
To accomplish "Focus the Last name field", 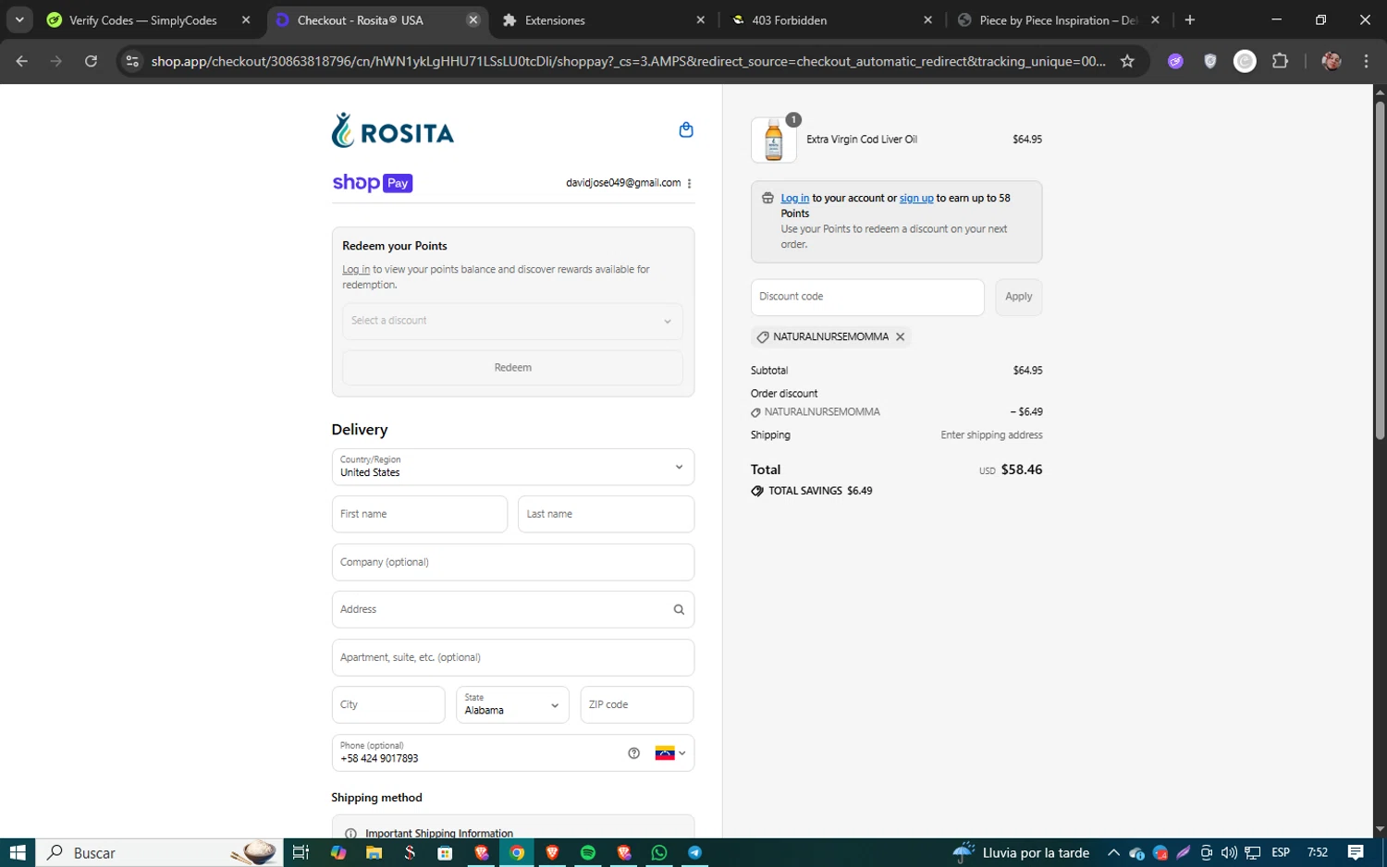I will tap(606, 514).
